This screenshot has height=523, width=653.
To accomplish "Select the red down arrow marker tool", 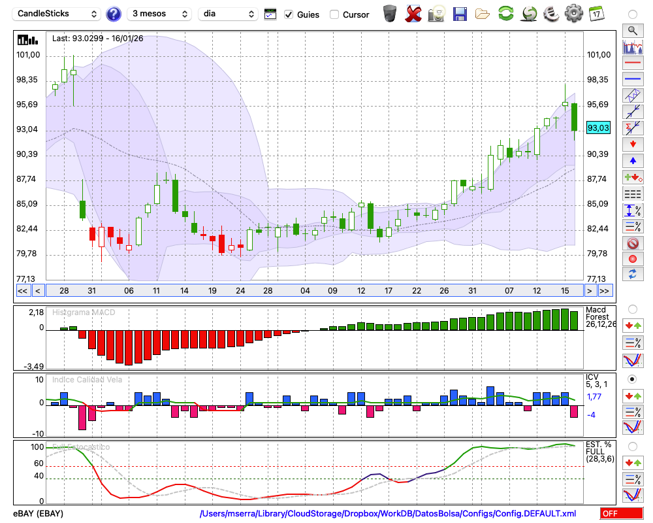I will [632, 144].
